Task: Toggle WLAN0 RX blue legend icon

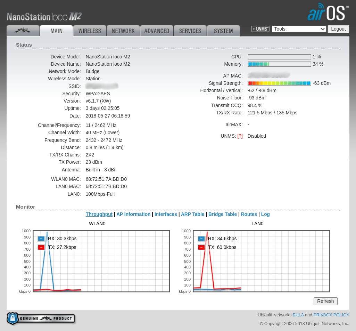Action: (x=41, y=239)
